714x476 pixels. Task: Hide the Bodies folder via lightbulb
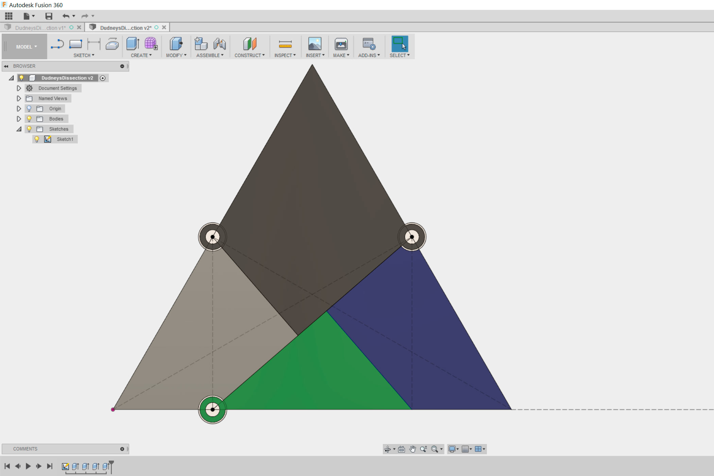(29, 119)
